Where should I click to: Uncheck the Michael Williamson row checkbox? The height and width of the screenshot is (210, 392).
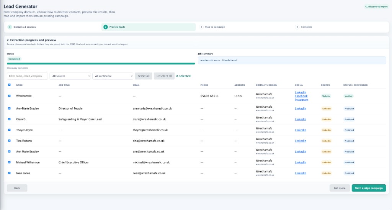point(9,162)
